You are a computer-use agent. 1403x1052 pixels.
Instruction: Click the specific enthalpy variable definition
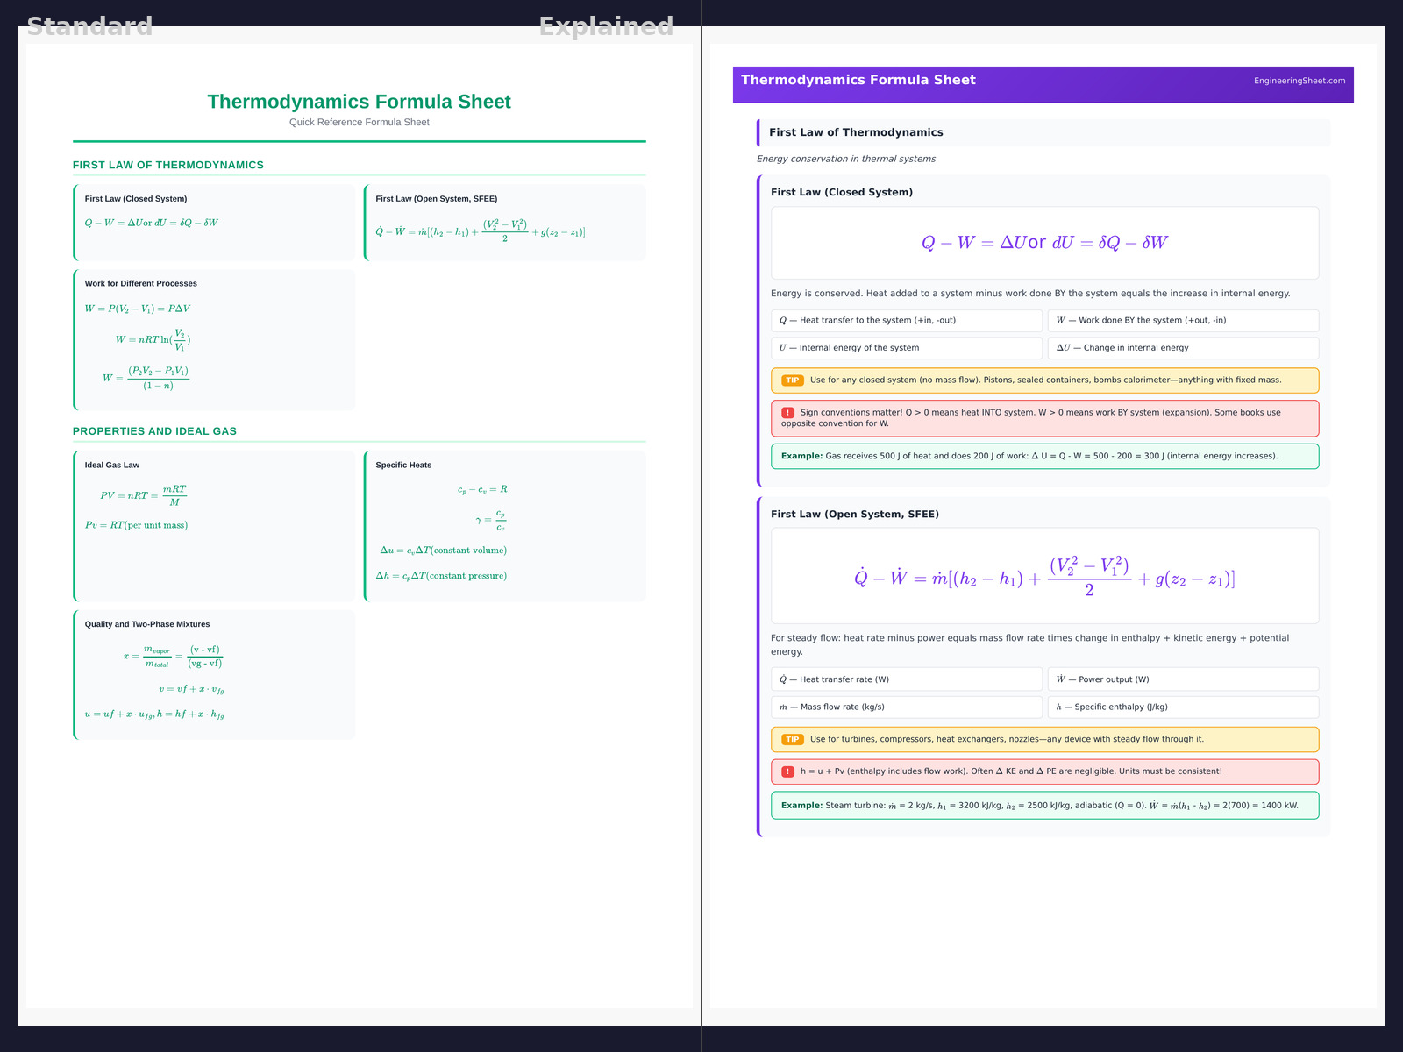(1182, 707)
